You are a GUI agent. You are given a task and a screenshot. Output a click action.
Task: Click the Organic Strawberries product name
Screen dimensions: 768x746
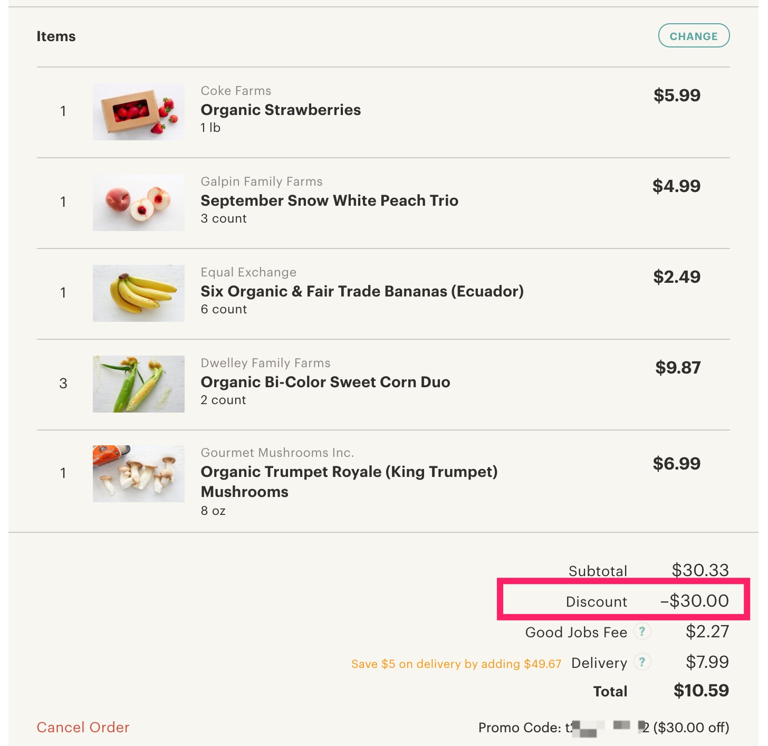[281, 110]
